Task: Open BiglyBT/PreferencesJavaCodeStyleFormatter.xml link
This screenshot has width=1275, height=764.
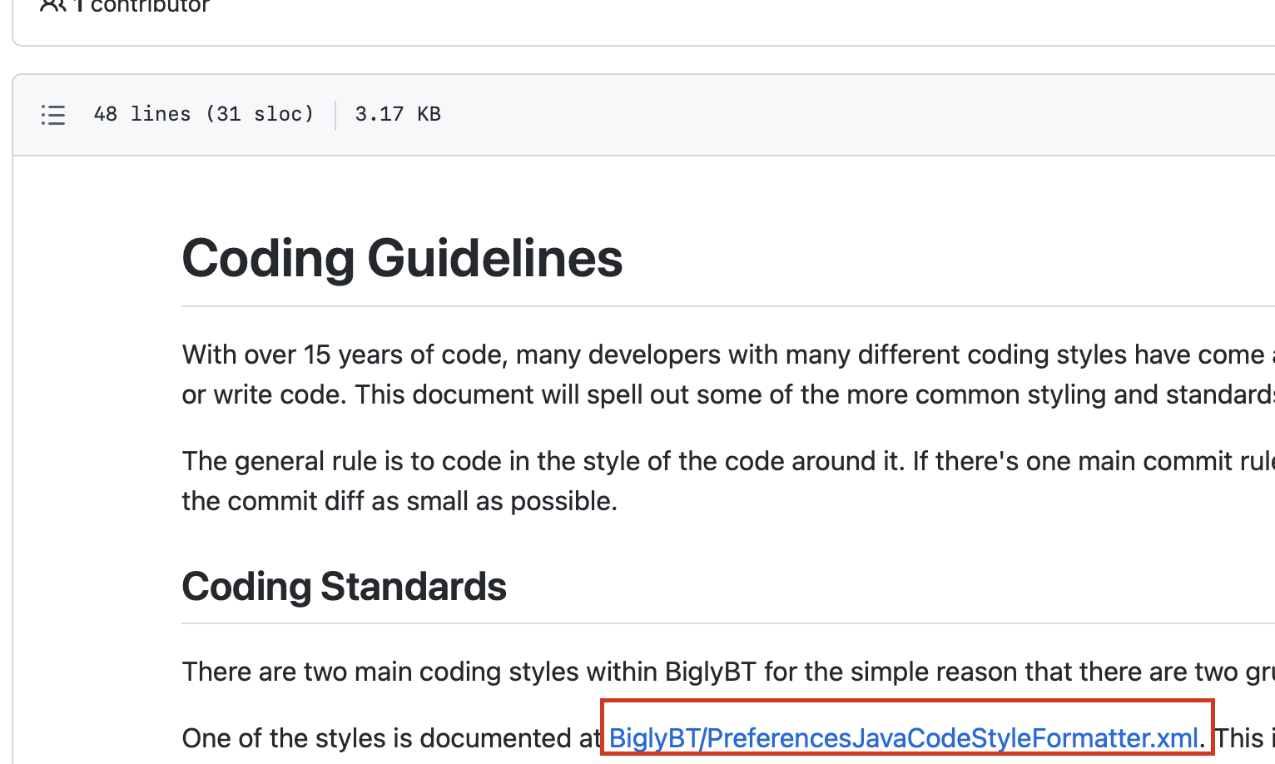Action: 903,737
